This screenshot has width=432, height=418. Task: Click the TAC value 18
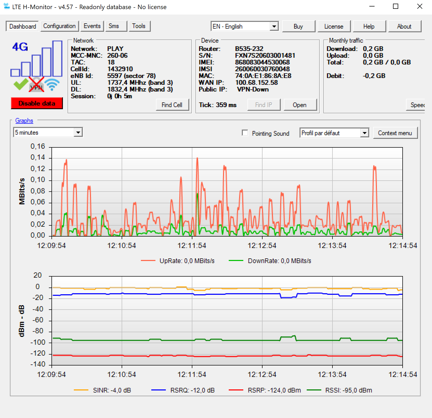(111, 62)
